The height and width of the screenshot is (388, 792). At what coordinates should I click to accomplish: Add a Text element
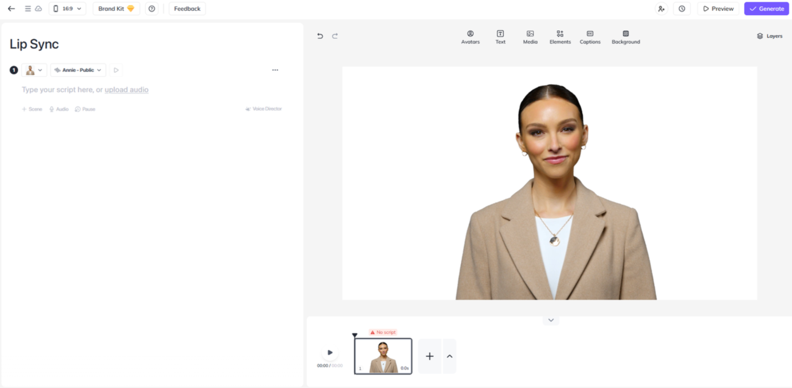[500, 37]
